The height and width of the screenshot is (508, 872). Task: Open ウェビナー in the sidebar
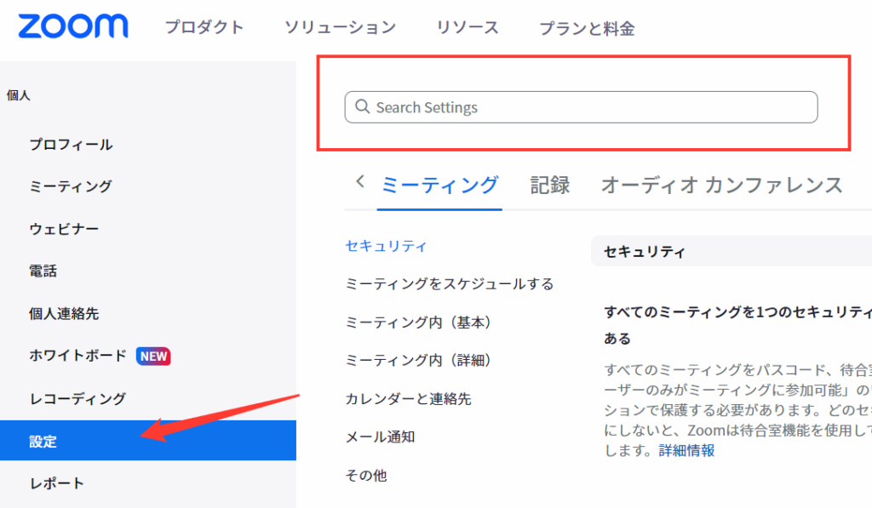click(x=64, y=229)
